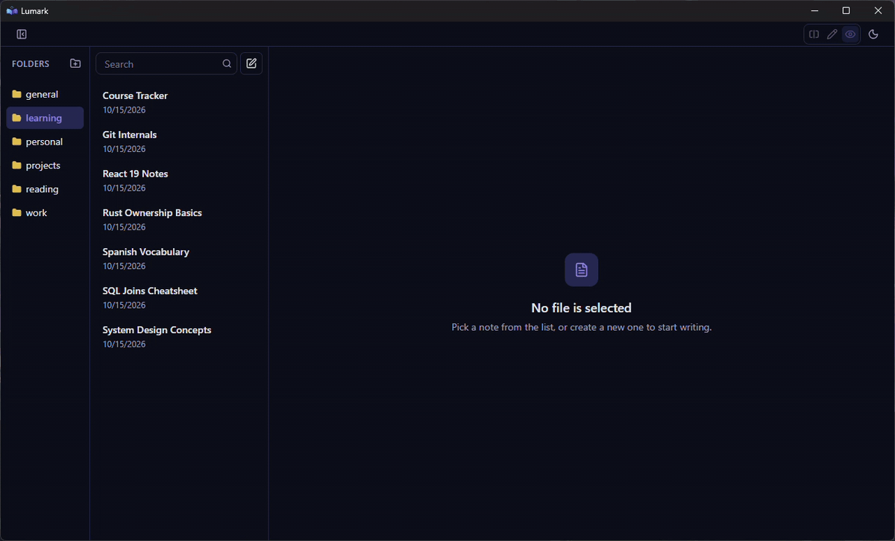Screen dimensions: 895x541
Task: Minimize the Lumark window
Action: [x=814, y=10]
